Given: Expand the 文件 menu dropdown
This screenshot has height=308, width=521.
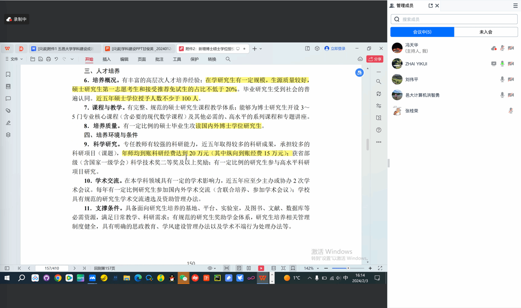Looking at the screenshot, I should pyautogui.click(x=14, y=59).
